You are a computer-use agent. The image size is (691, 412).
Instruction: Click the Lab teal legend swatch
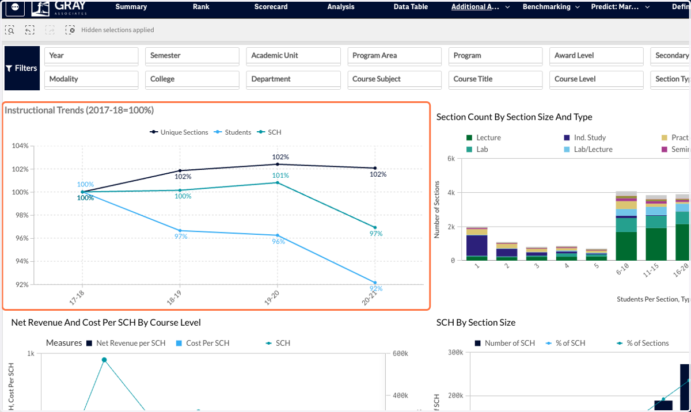click(x=469, y=149)
